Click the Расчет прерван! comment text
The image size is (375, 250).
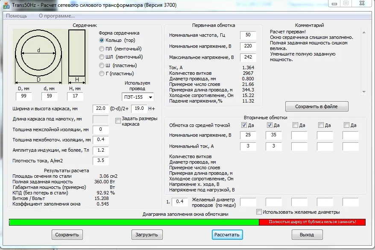click(288, 32)
